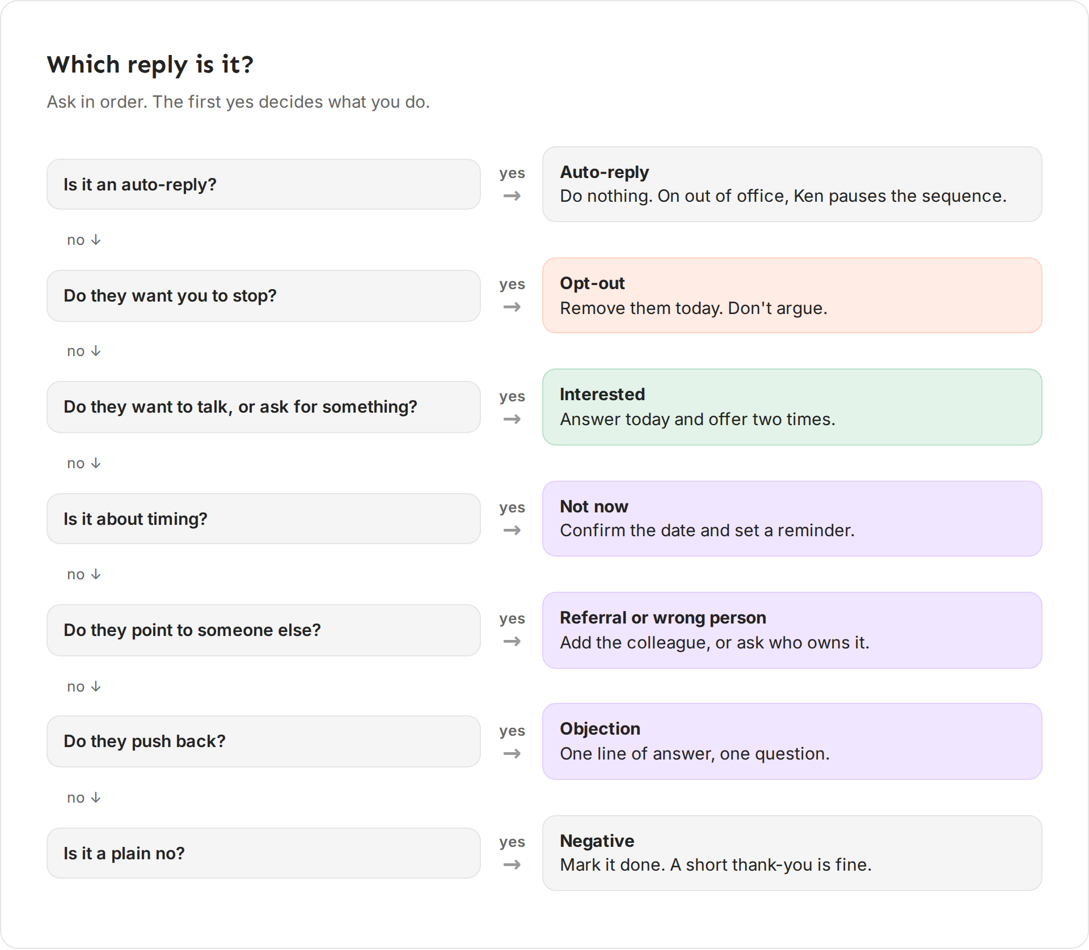
Task: Open the Objection outcome card
Action: click(x=792, y=741)
